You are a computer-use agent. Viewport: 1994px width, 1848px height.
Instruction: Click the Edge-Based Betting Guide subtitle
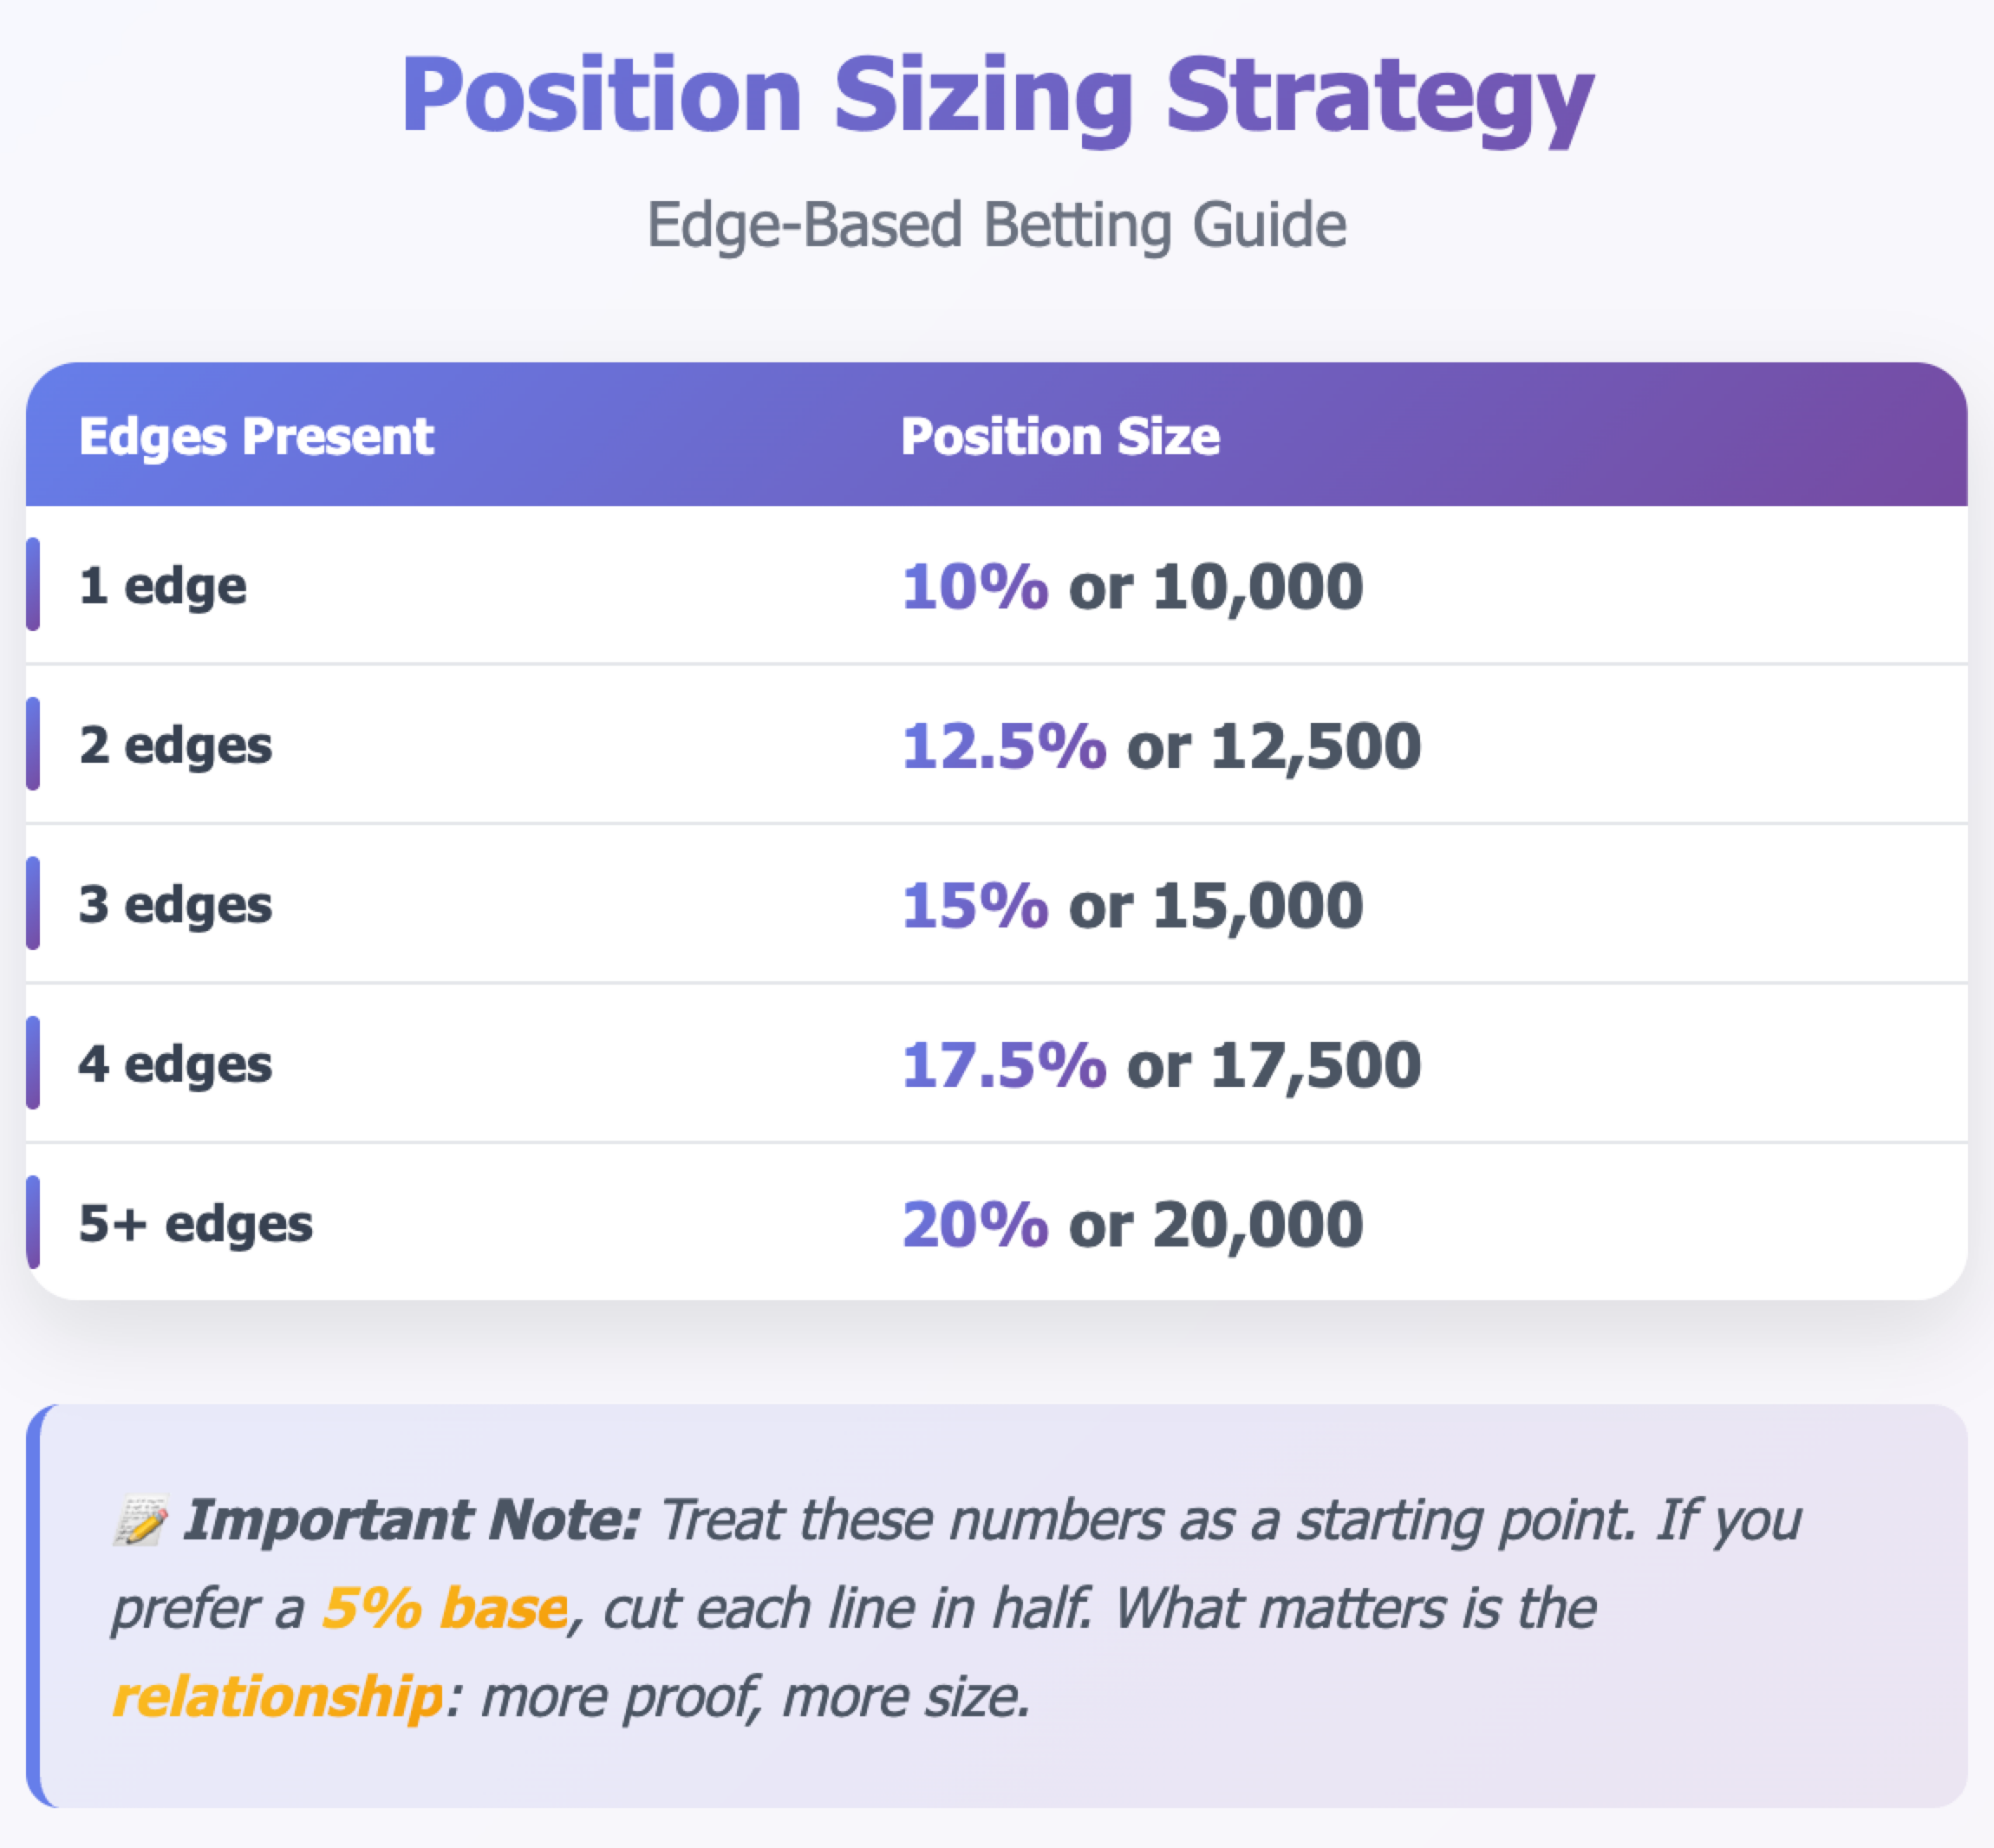coord(996,225)
